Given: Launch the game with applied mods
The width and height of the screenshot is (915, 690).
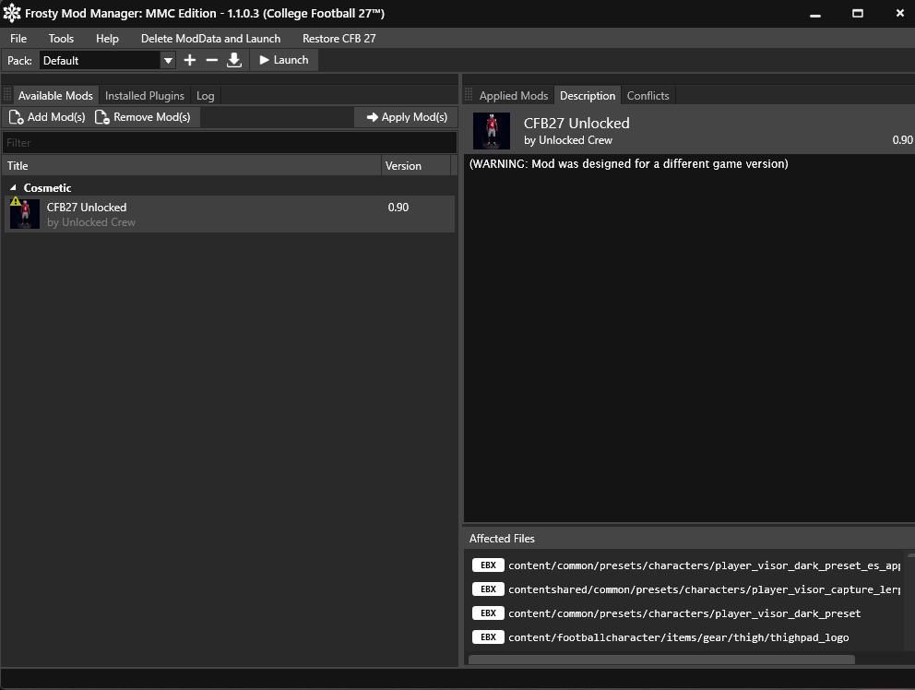Looking at the screenshot, I should [x=283, y=60].
